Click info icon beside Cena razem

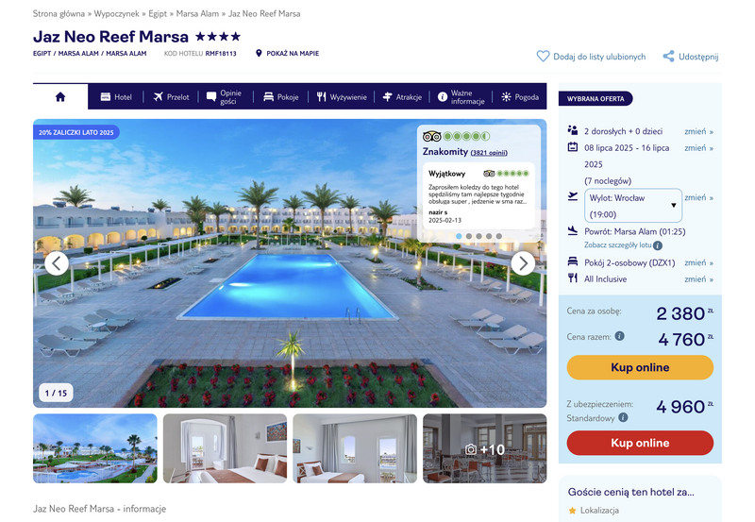(x=620, y=336)
